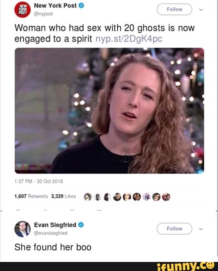The height and width of the screenshot is (271, 218).
Task: Click Evan Siegfried's profile avatar
Action: point(23,229)
